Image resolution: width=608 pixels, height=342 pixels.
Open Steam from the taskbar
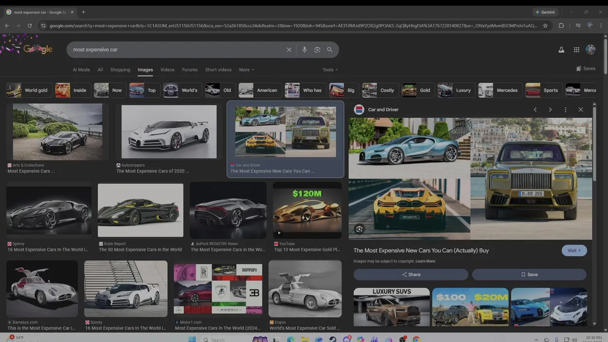click(332, 339)
